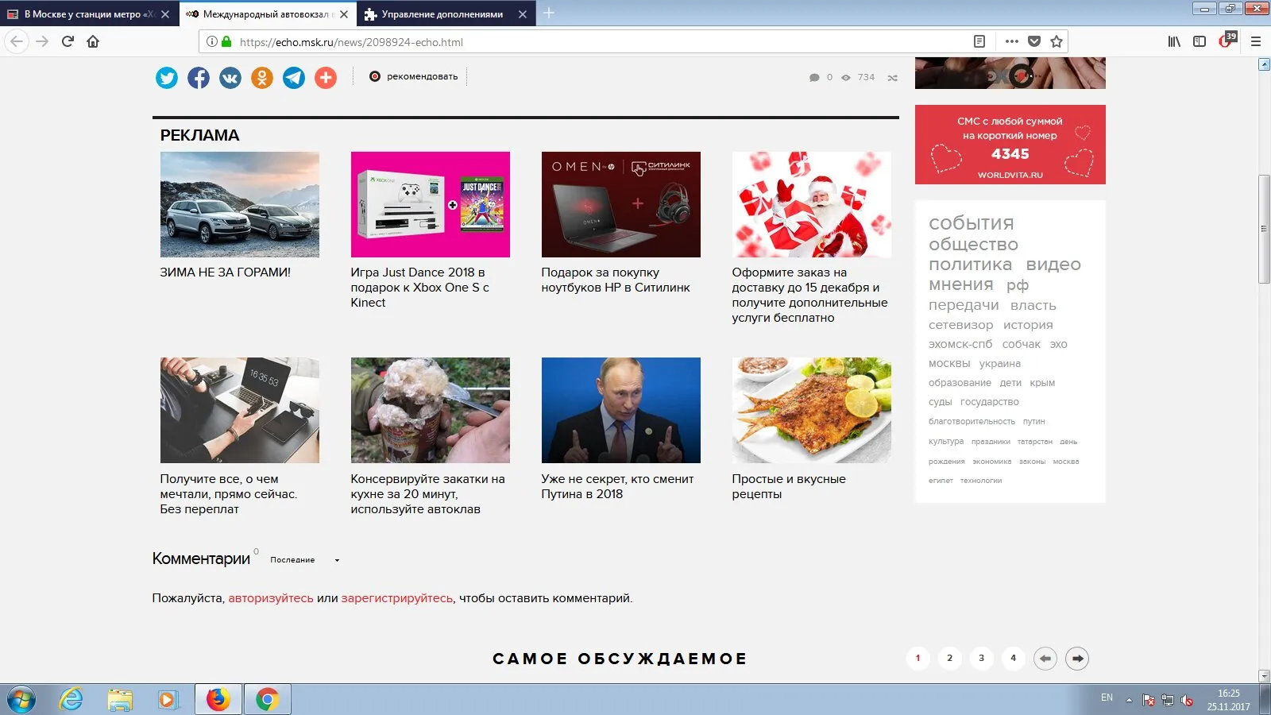Share via the Odnoklassniki icon
The image size is (1271, 715).
(262, 78)
